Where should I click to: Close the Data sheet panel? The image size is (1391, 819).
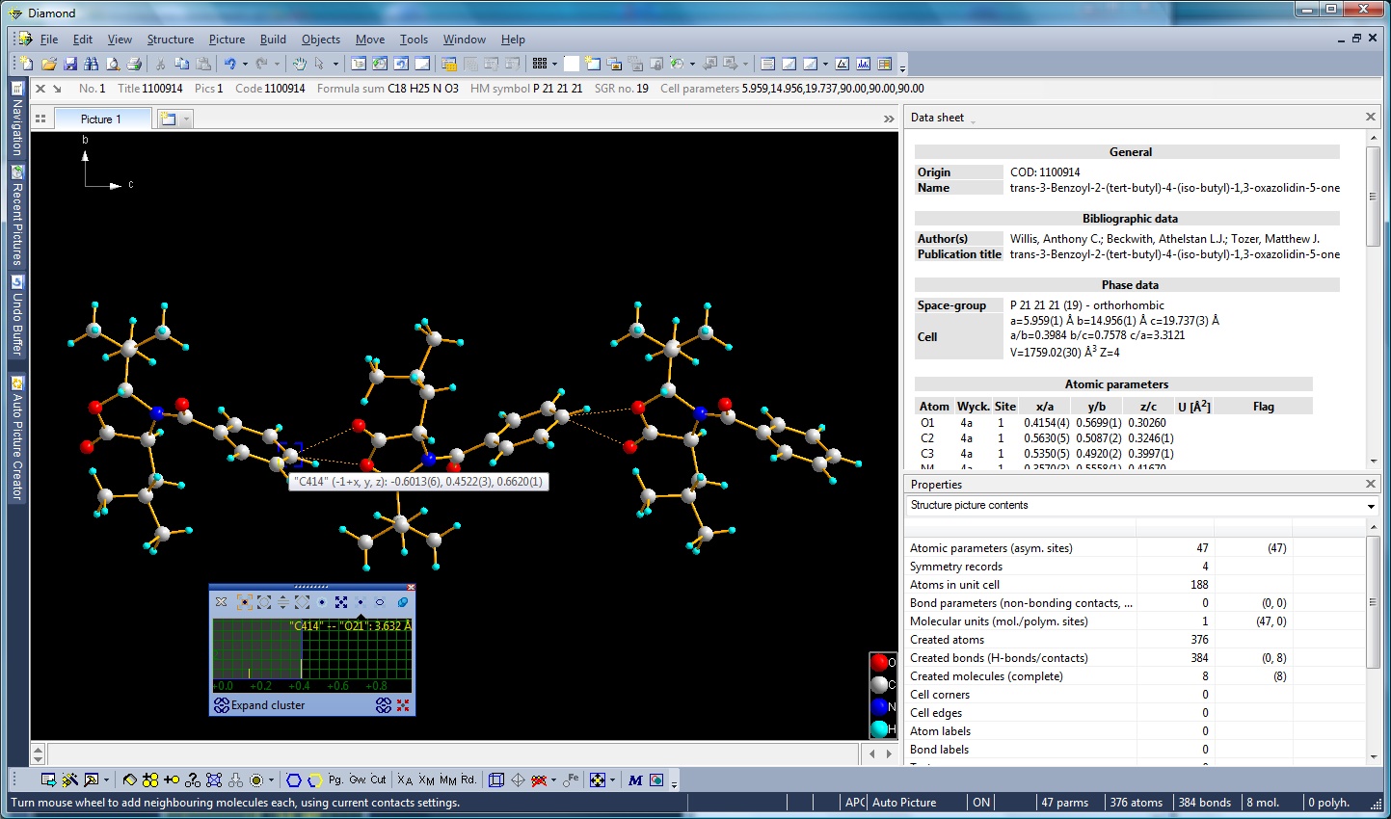(1371, 117)
